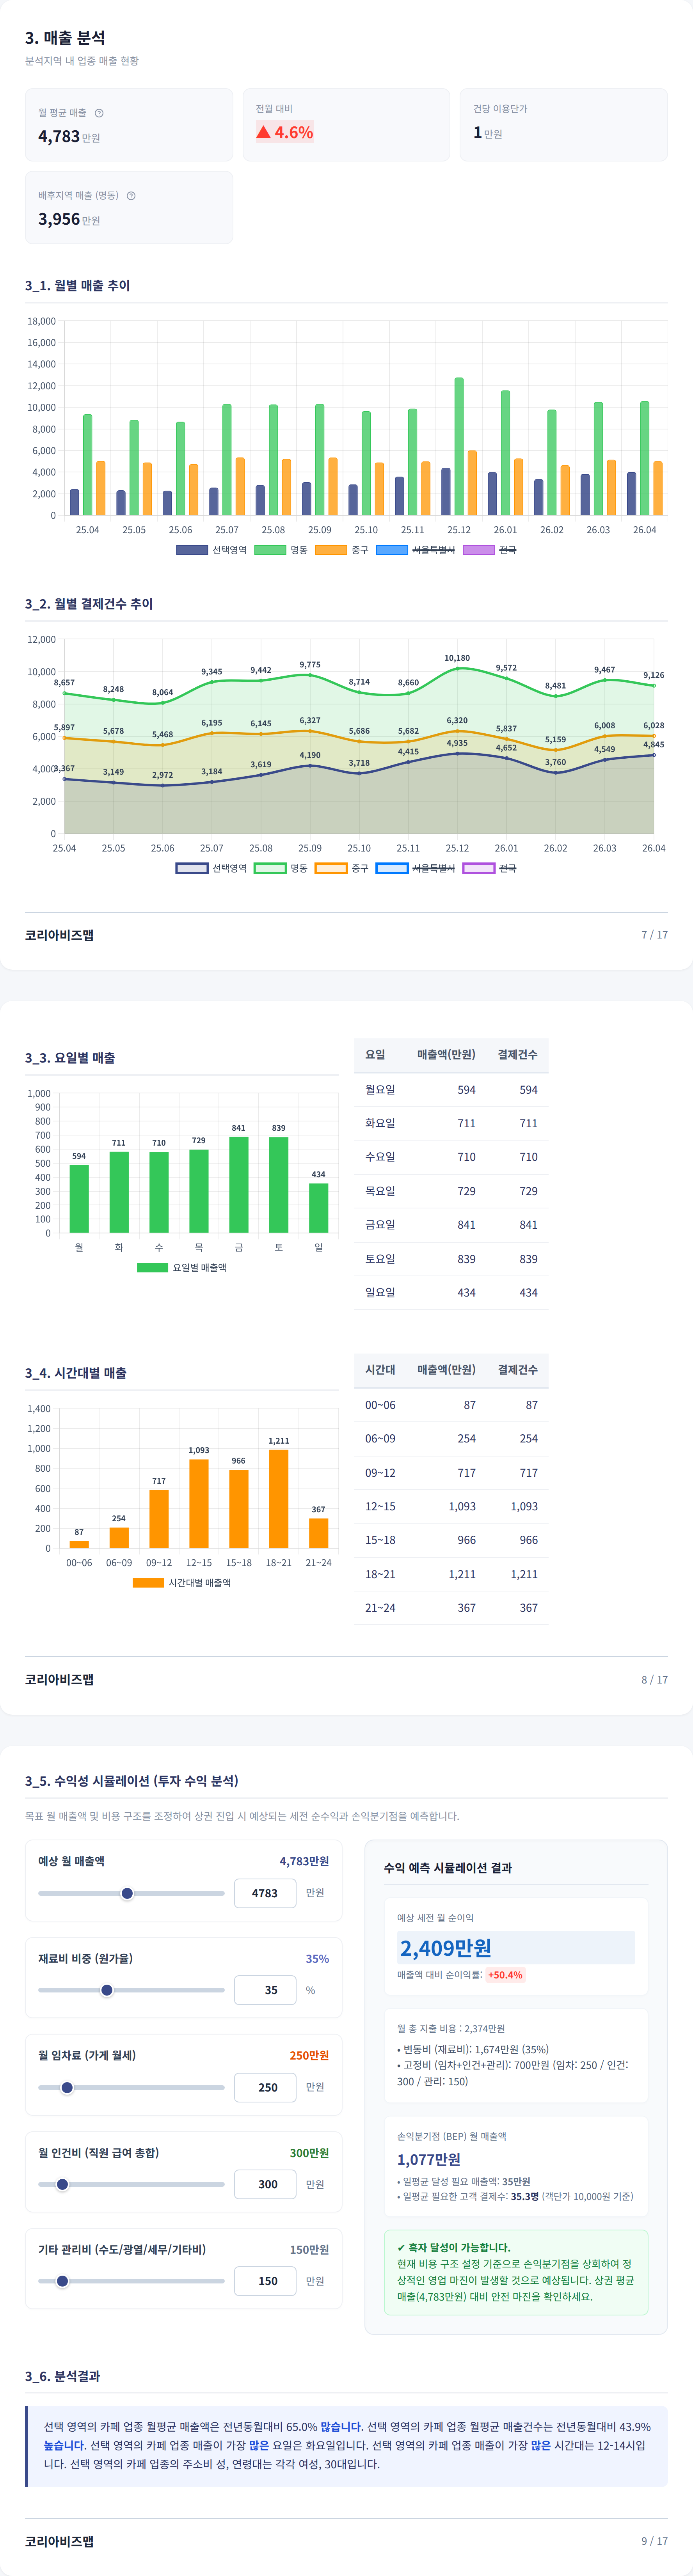693x2576 pixels.
Task: Click help icon next to 월 평균 매출
Action: click(x=99, y=113)
